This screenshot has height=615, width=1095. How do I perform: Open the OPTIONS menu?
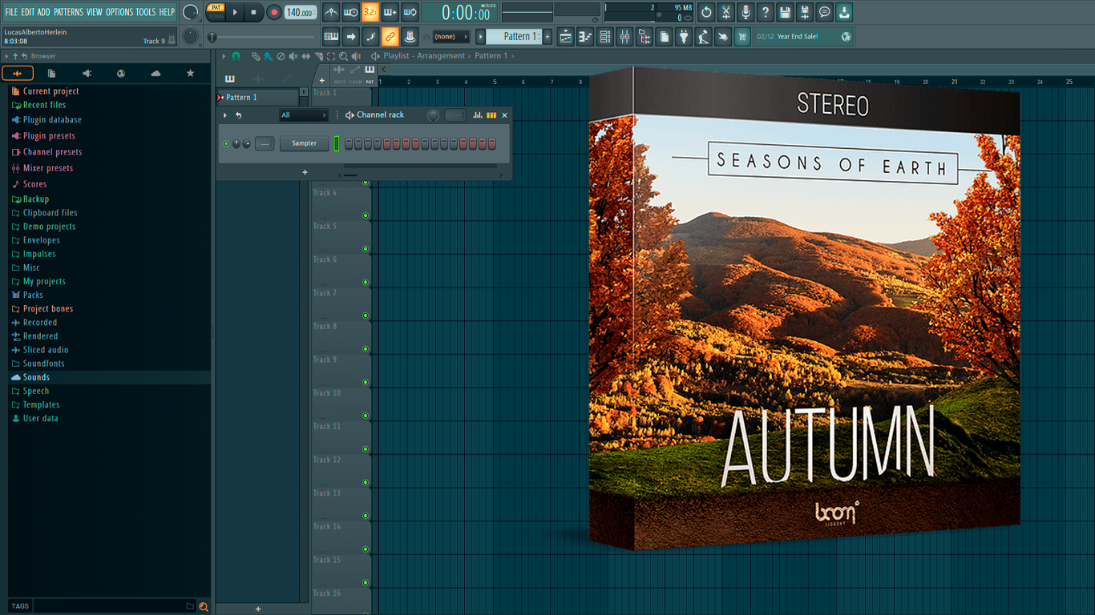(x=119, y=12)
